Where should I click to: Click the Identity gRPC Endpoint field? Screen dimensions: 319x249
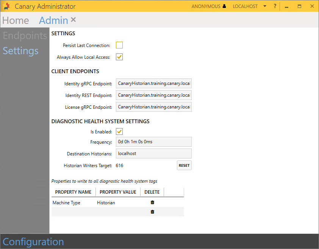pyautogui.click(x=153, y=83)
